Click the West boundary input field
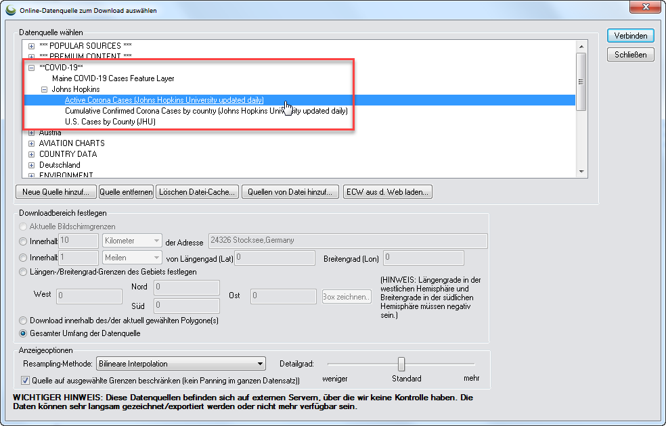Image resolution: width=666 pixels, height=426 pixels. 89,296
